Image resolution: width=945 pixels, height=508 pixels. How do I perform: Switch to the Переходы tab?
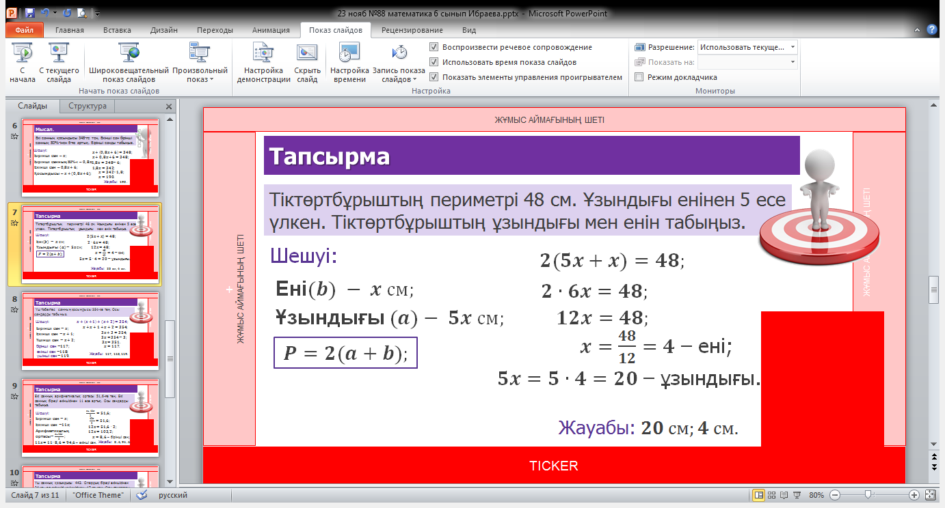[x=215, y=30]
